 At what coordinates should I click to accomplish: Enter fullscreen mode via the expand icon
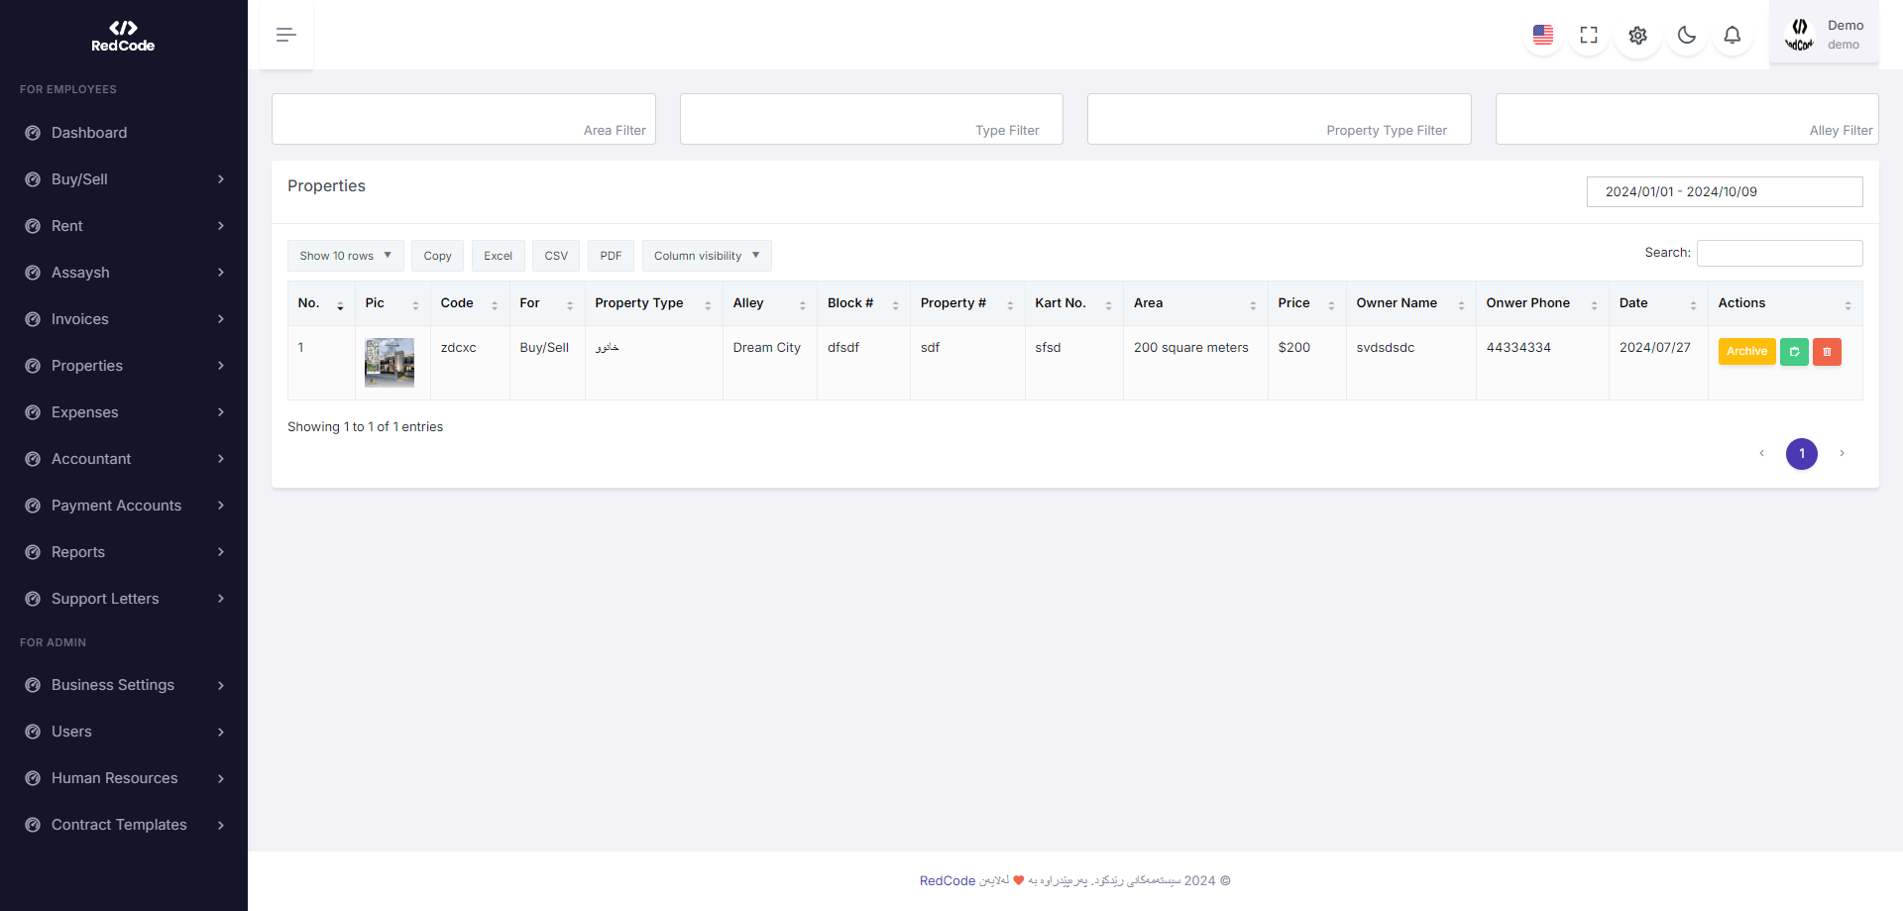pyautogui.click(x=1589, y=36)
